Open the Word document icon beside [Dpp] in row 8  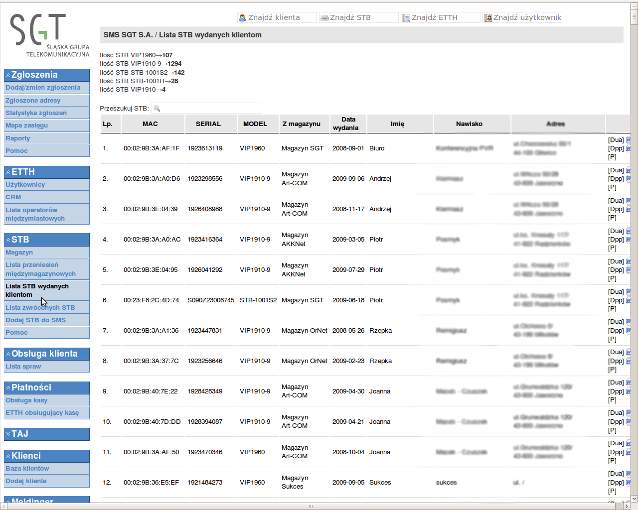(x=628, y=361)
